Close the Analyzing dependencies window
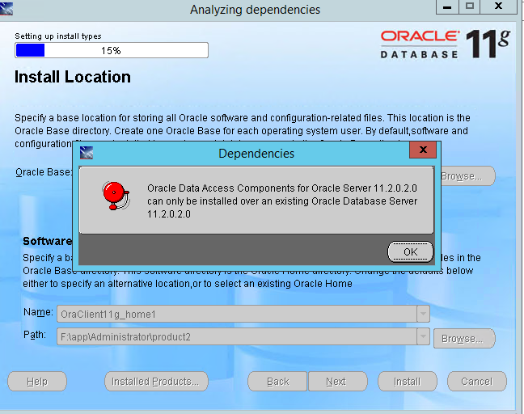 pyautogui.click(x=498, y=6)
